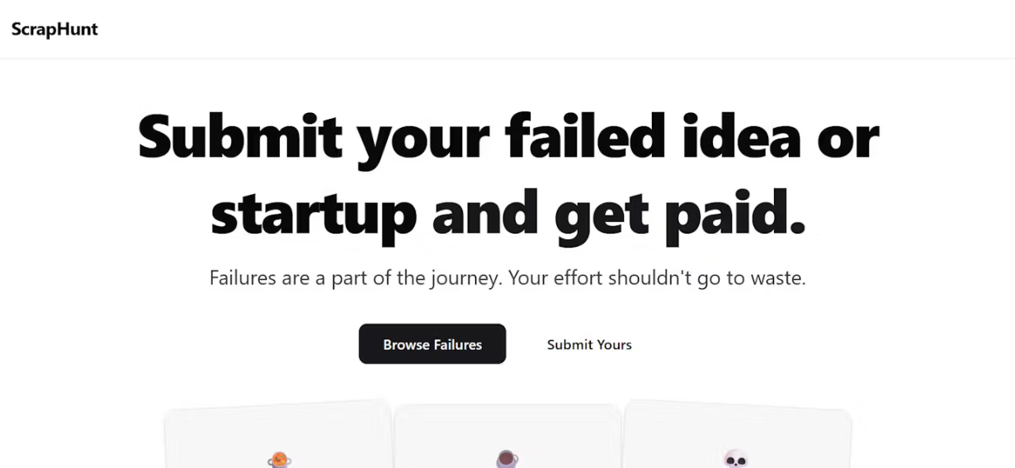
Task: Click the headline line "startup and get paid."
Action: coord(508,211)
